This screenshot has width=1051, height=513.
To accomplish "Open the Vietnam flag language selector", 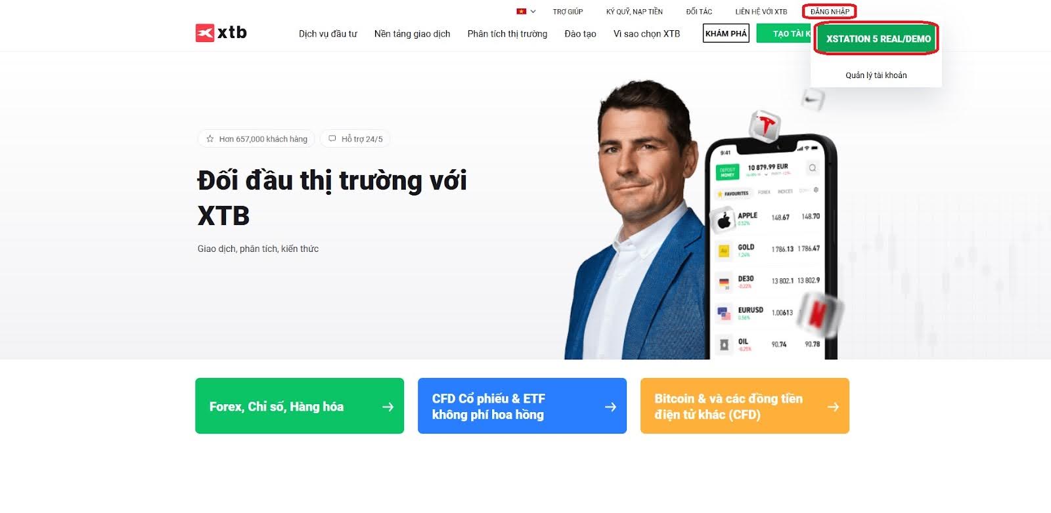I will [x=526, y=11].
